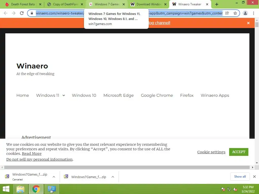Click the second Windows7Games zip file icon
259x194 pixels.
(66, 176)
